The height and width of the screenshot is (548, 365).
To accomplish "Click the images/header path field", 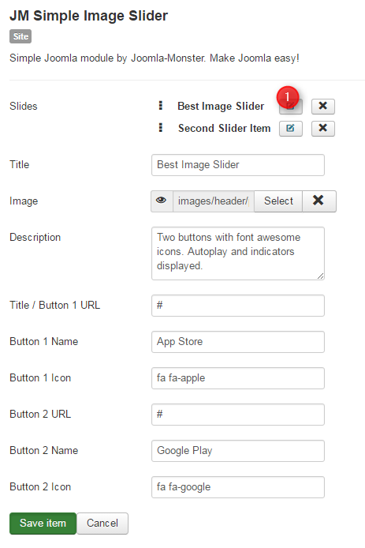I will [214, 201].
